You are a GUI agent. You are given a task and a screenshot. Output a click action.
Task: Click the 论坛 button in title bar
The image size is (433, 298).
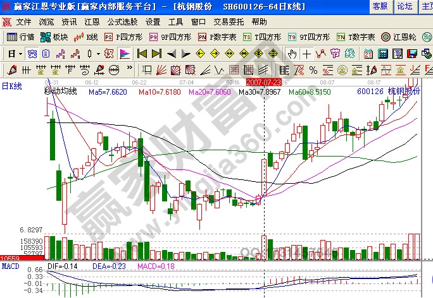coord(404,6)
